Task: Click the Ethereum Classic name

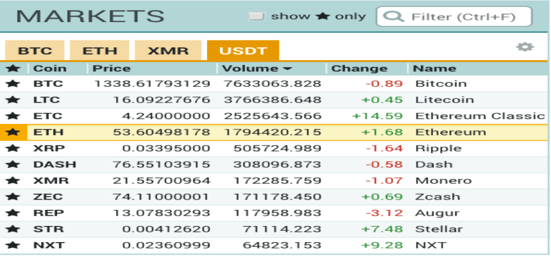Action: click(x=480, y=116)
